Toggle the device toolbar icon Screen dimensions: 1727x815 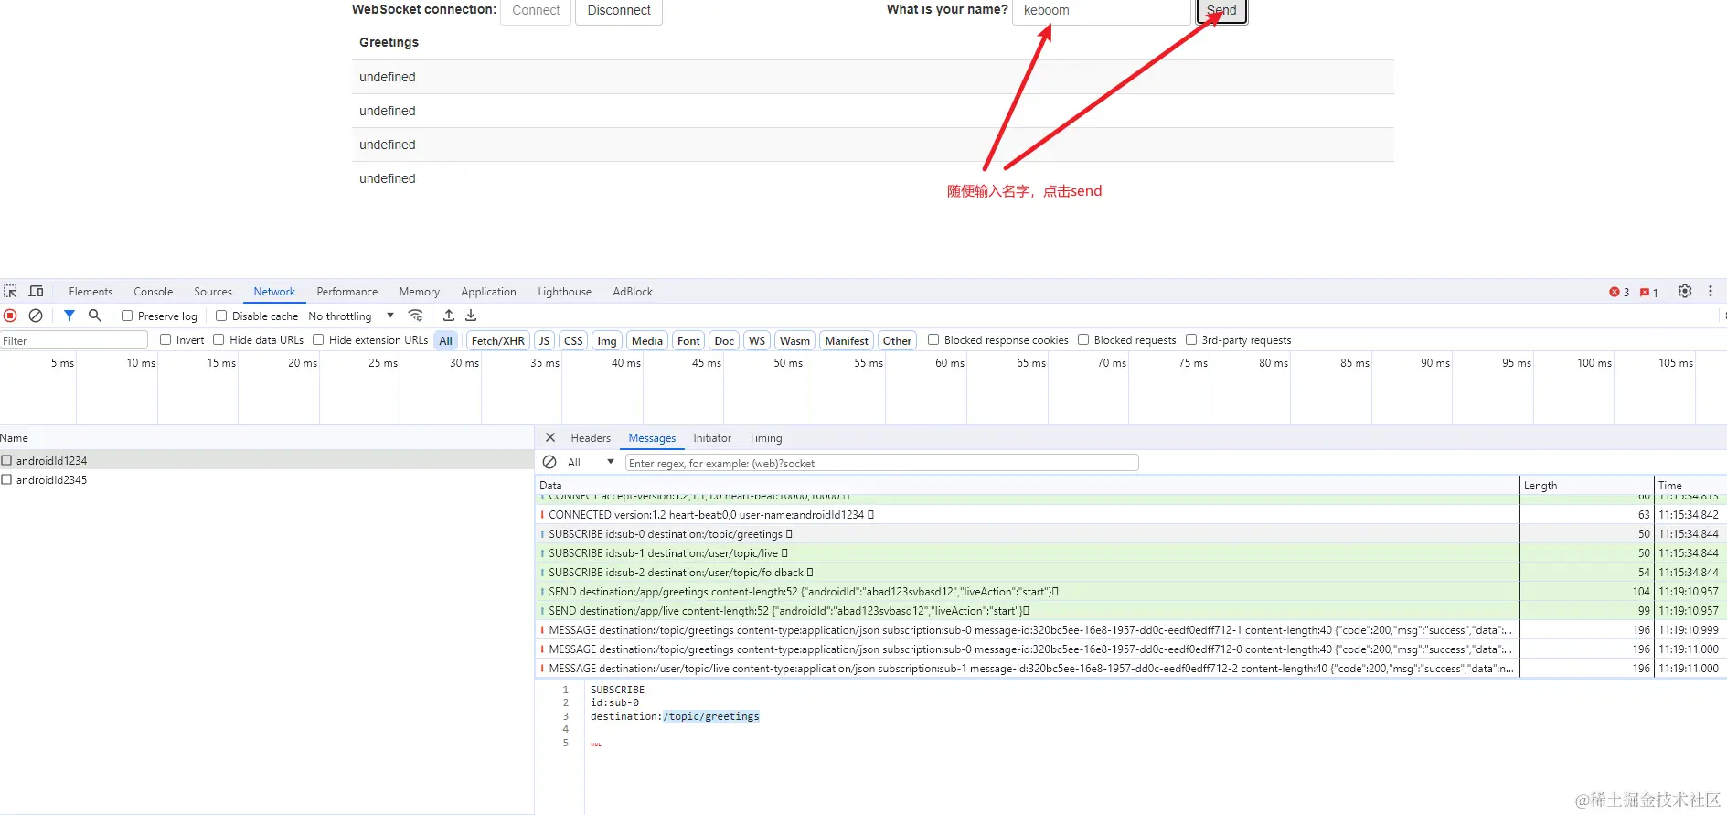click(37, 291)
